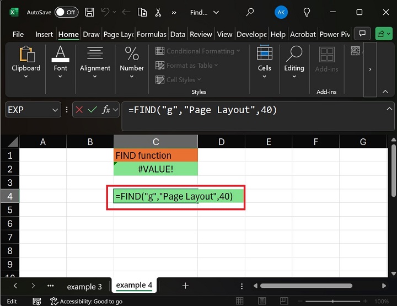Open the Number format group
The height and width of the screenshot is (306, 397).
(132, 62)
